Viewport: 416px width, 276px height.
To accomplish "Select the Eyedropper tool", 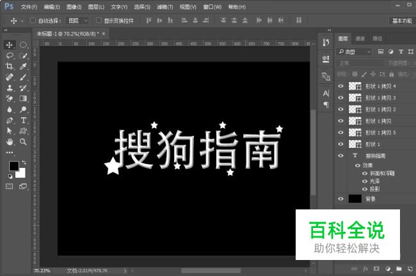I will coord(23,66).
